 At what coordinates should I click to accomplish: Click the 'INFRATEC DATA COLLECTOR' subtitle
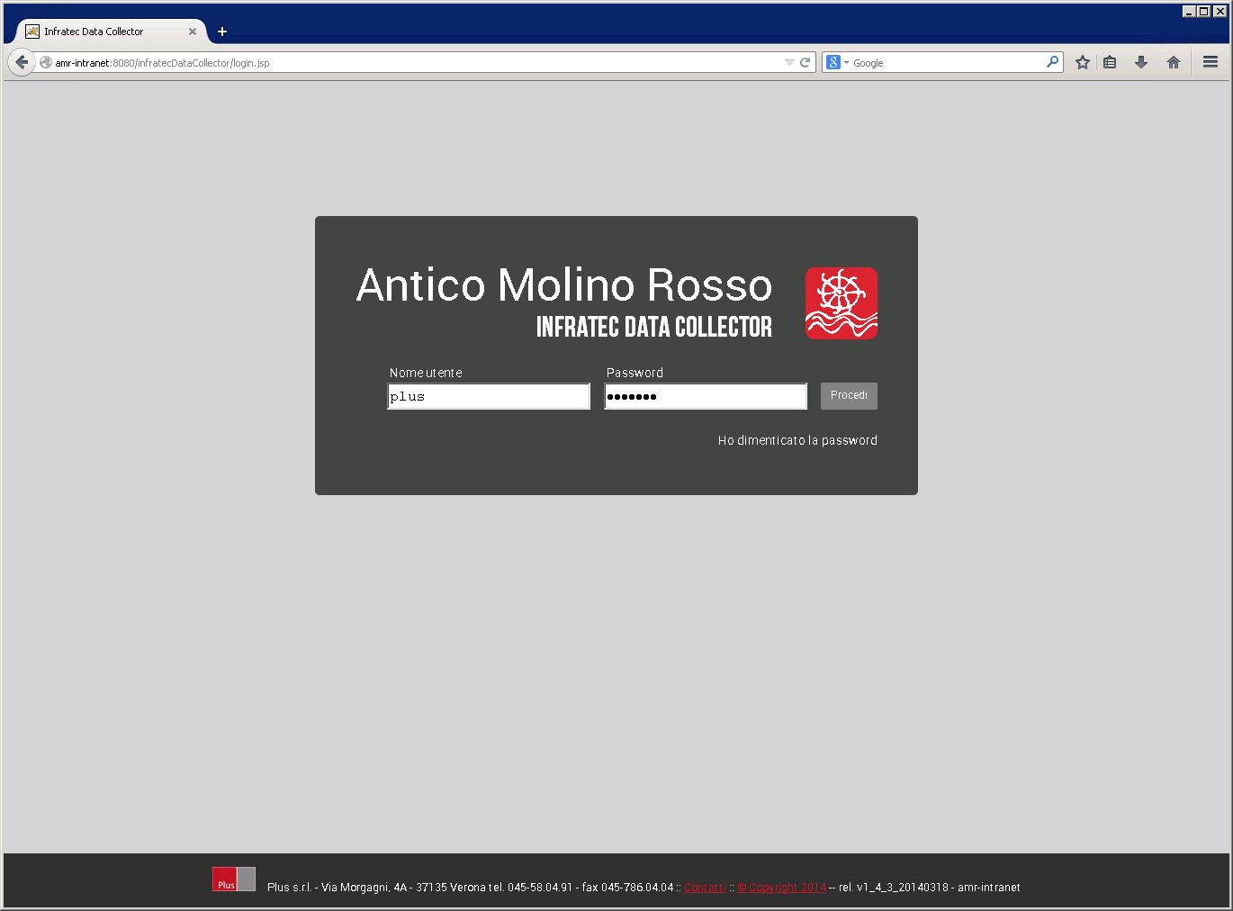[x=654, y=327]
